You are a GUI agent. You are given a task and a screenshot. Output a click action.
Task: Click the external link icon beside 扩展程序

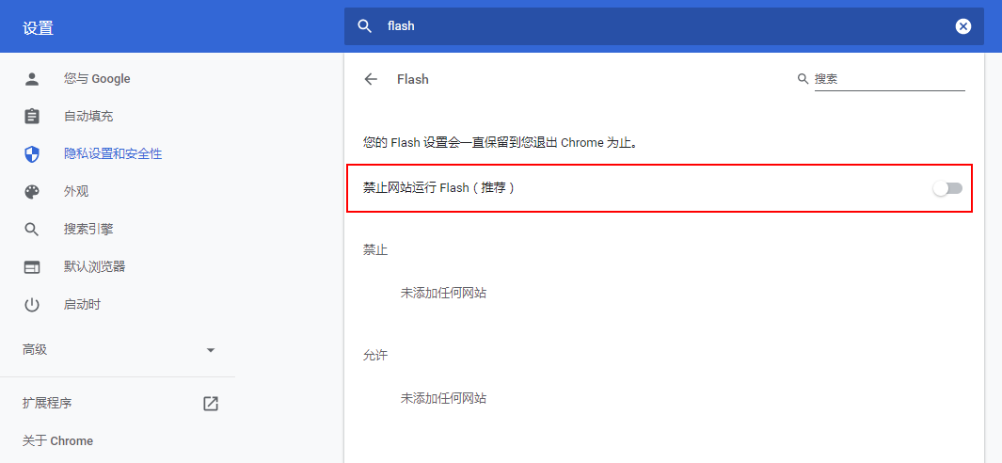210,404
